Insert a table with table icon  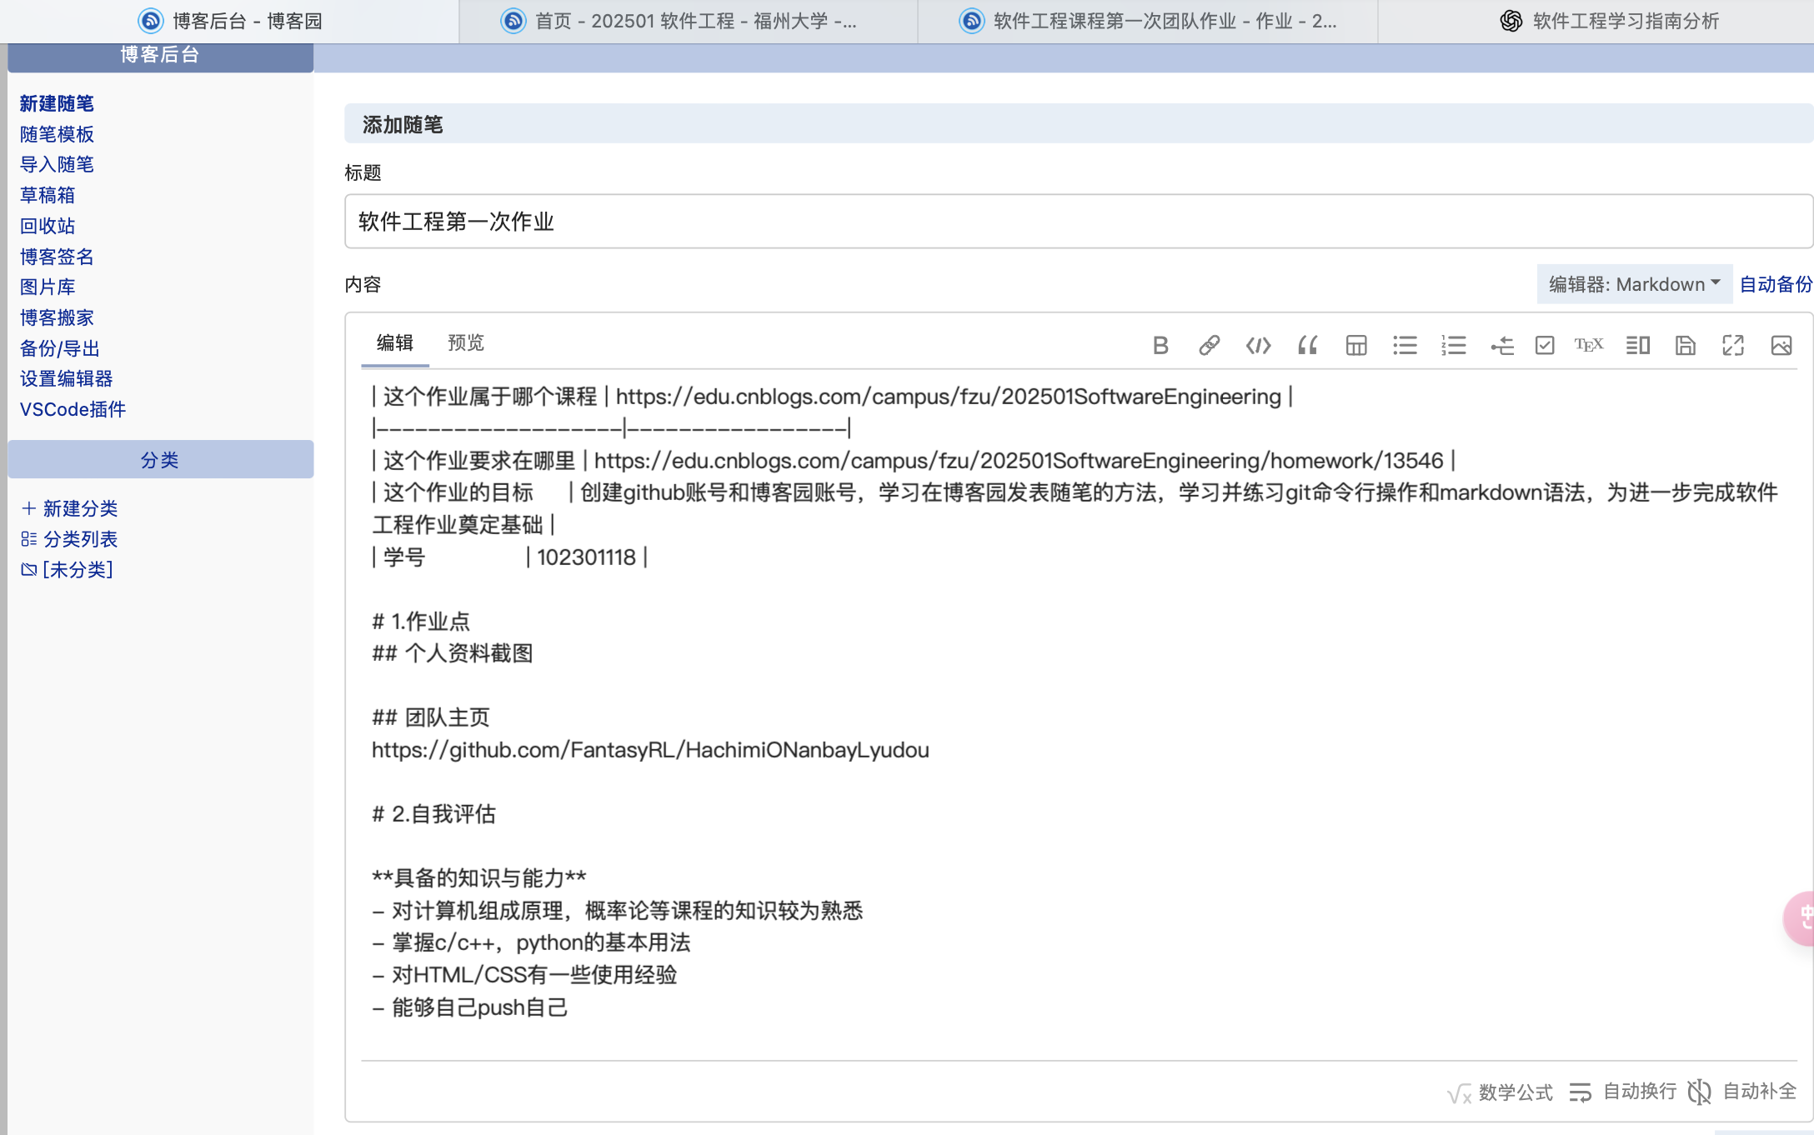1356,345
